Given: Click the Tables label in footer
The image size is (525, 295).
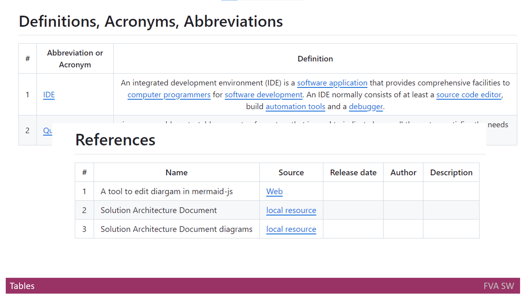Looking at the screenshot, I should click(x=22, y=286).
